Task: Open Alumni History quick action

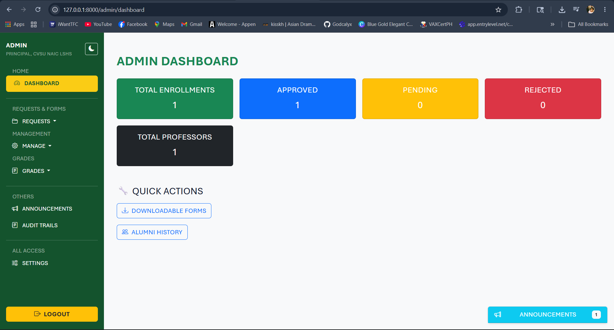Action: point(152,232)
